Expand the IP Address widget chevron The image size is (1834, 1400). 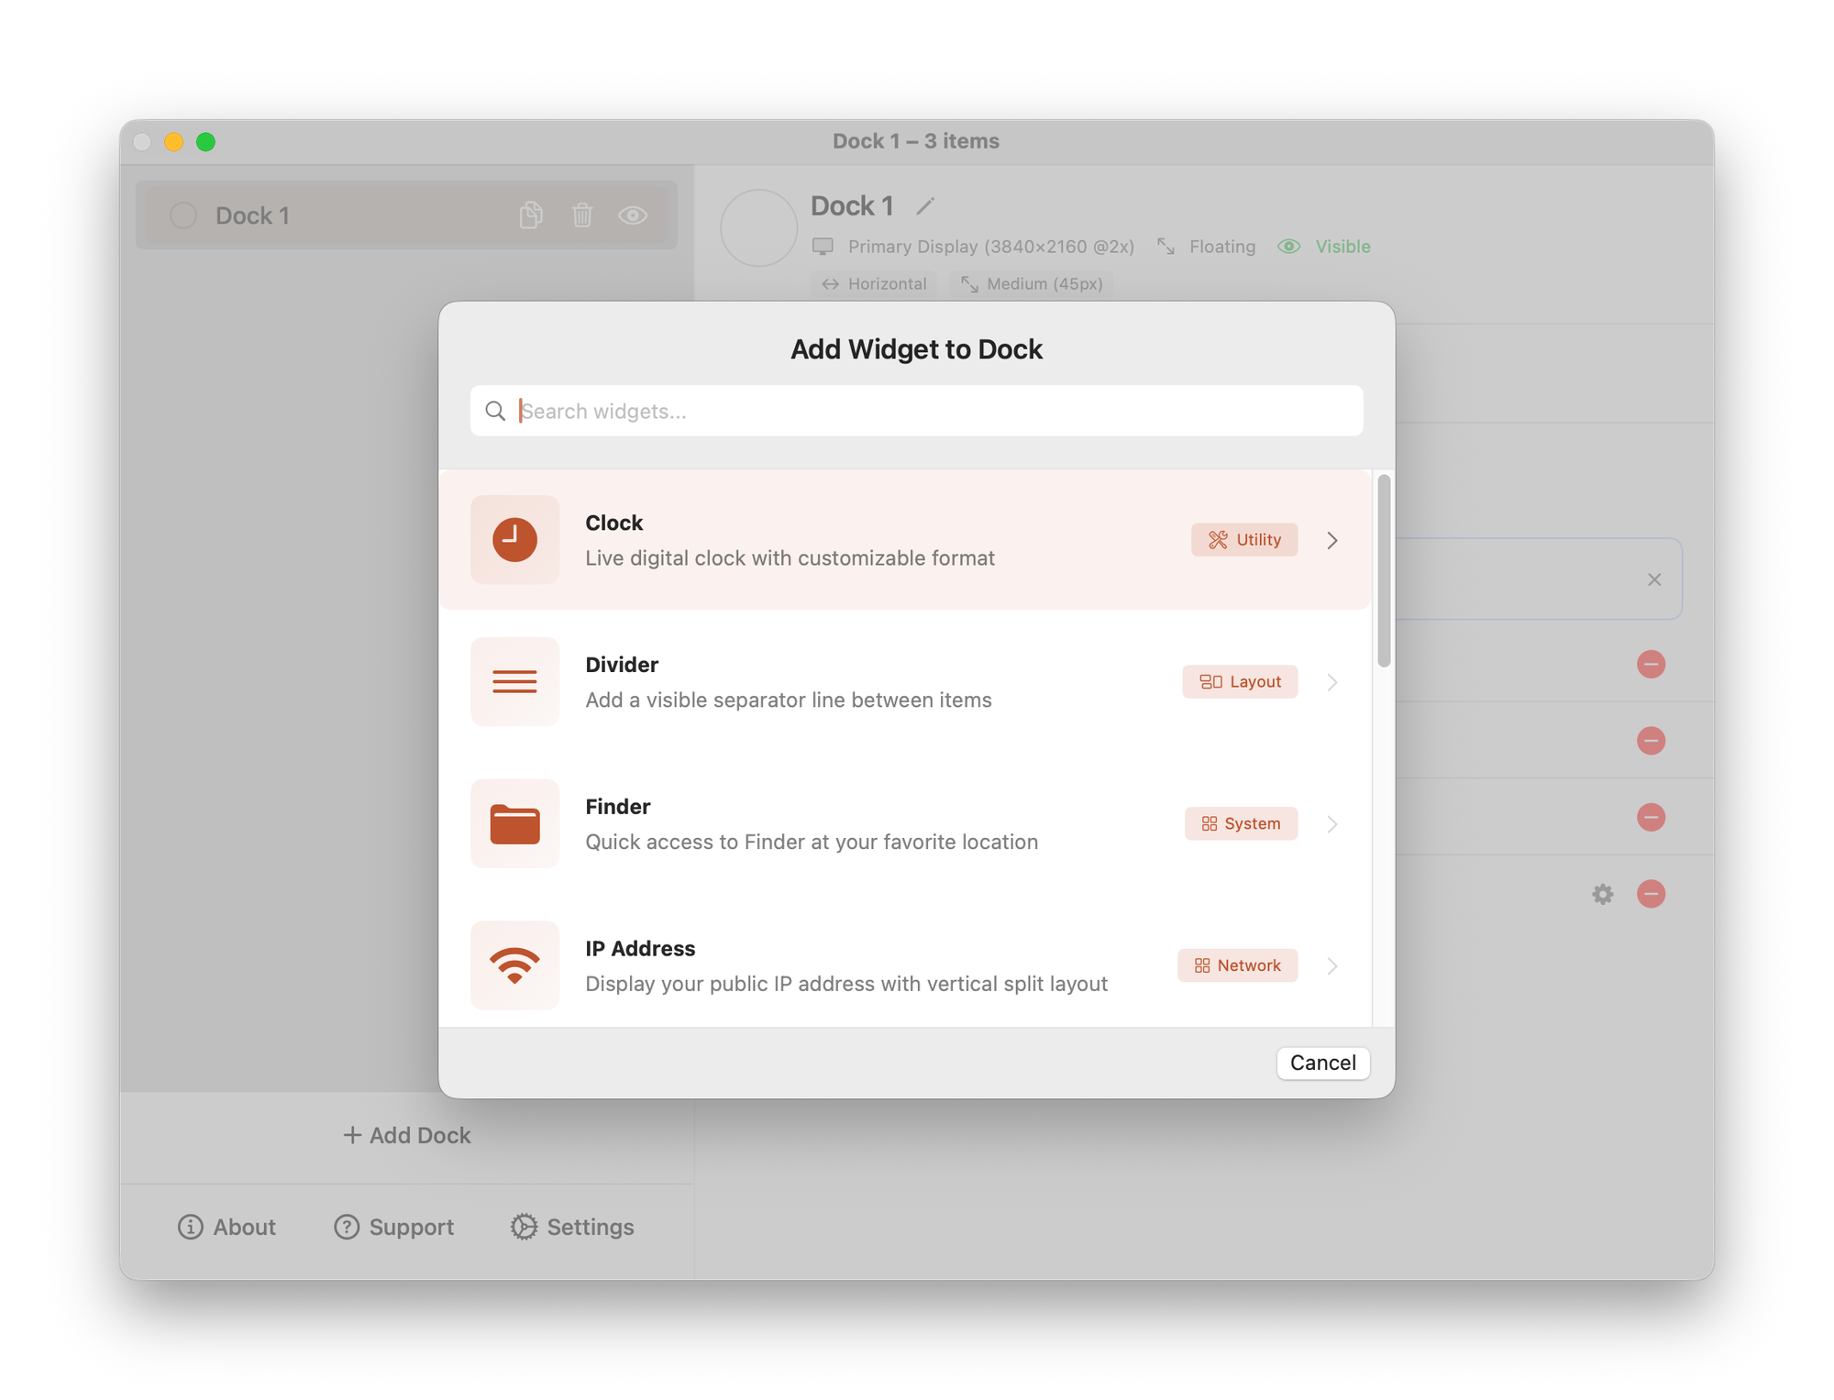pyautogui.click(x=1332, y=965)
